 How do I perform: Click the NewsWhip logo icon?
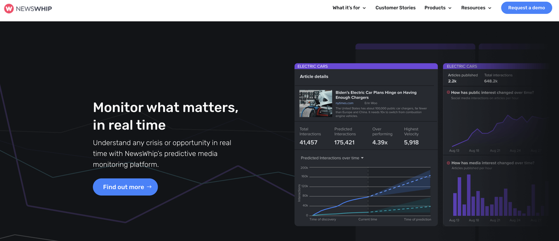[x=9, y=8]
